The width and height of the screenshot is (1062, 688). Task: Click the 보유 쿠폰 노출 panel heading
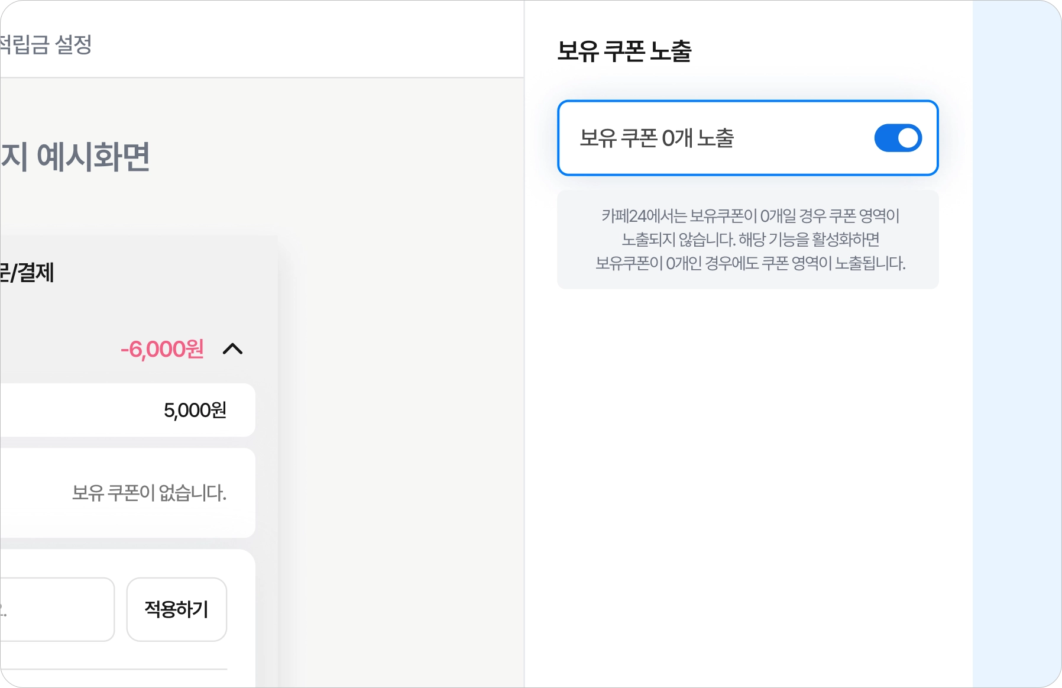tap(624, 51)
